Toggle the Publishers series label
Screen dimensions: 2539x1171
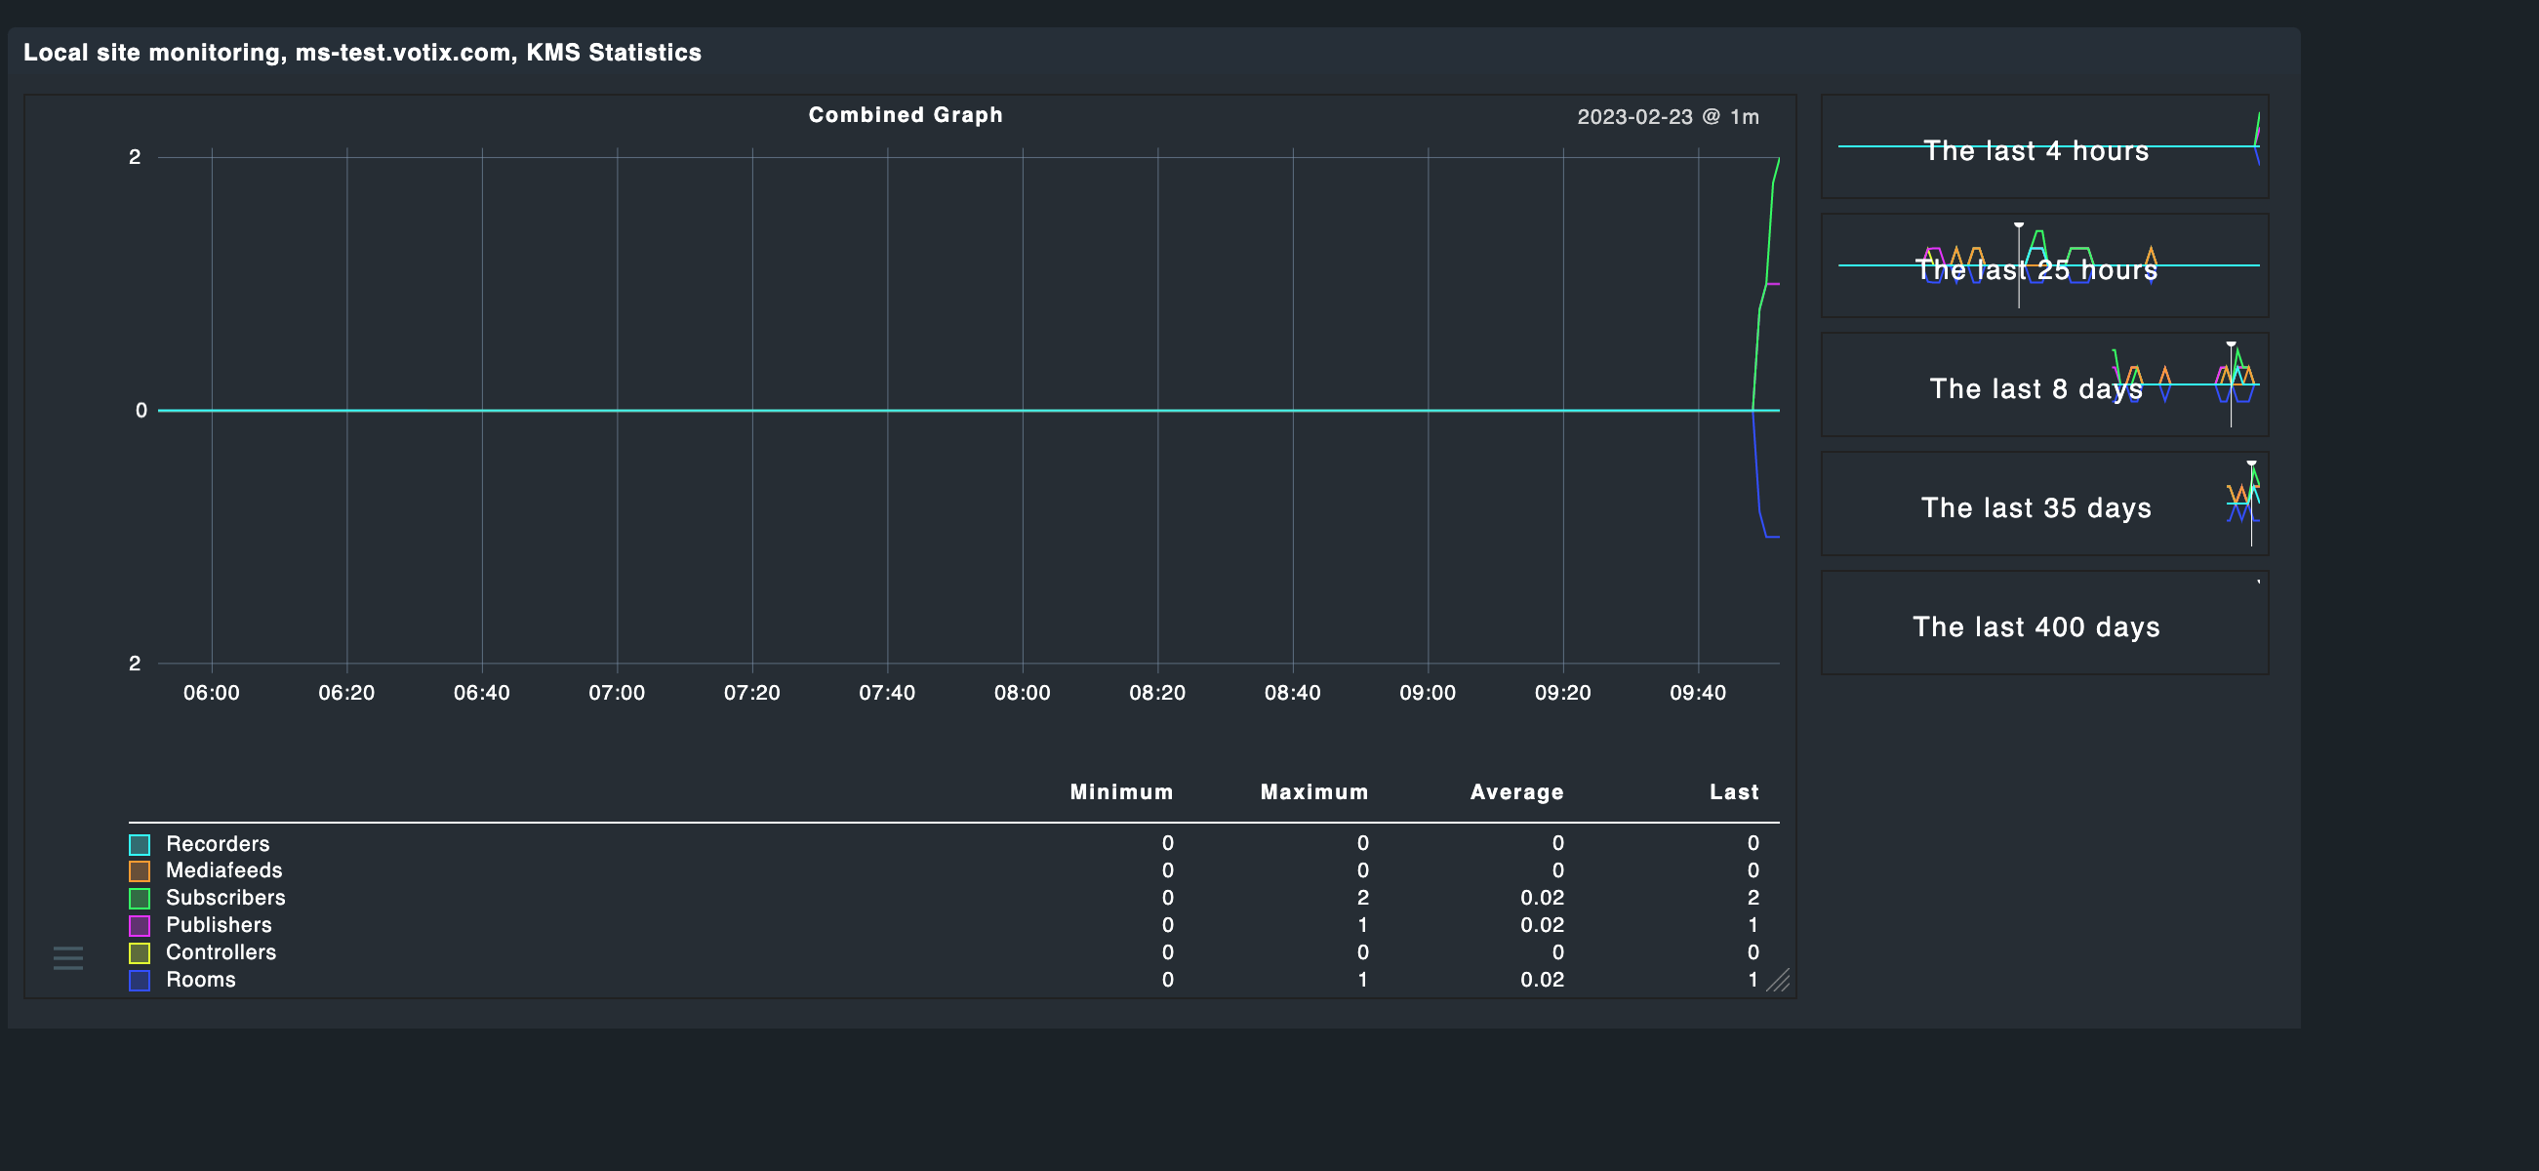pos(219,925)
